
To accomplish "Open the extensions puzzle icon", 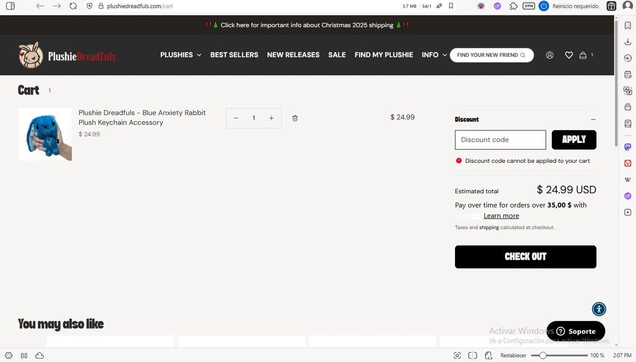I will (x=513, y=6).
